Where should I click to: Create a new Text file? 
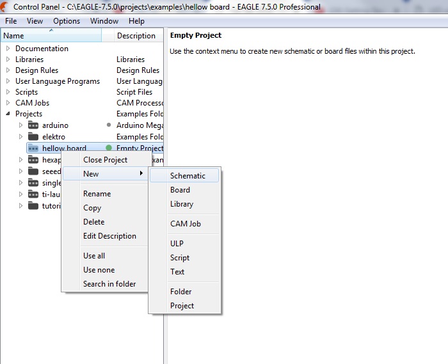pos(184,271)
